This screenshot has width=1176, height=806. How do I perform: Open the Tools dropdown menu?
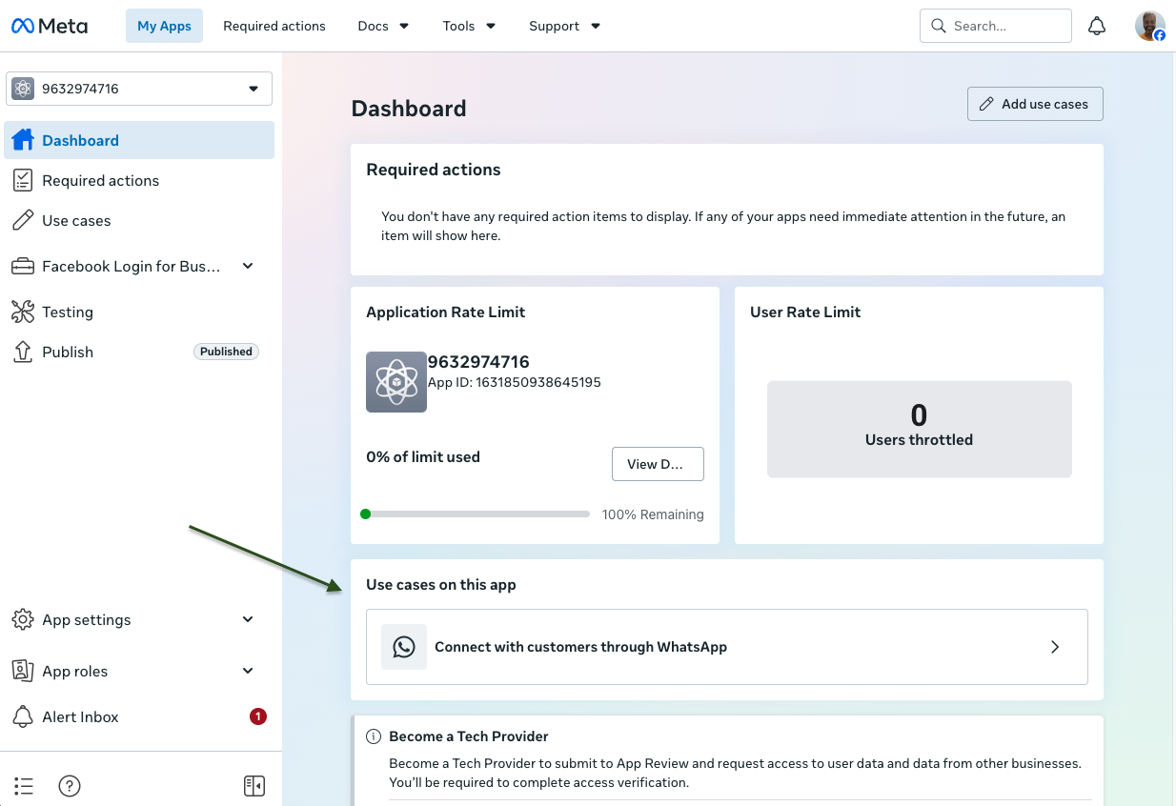pyautogui.click(x=469, y=26)
